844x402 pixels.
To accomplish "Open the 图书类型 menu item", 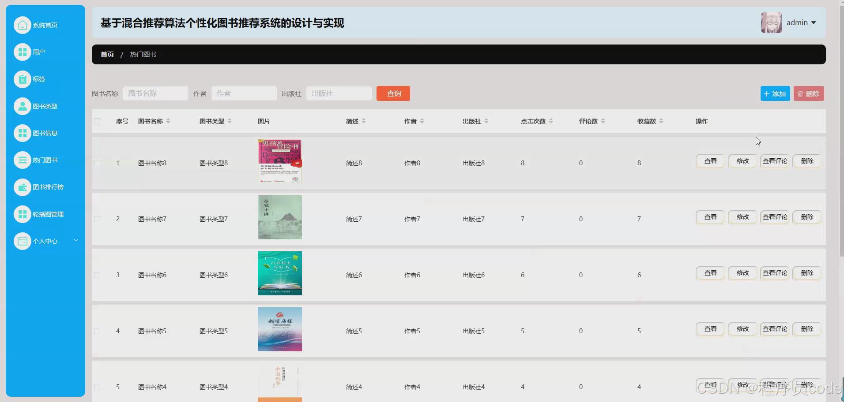I will 45,106.
